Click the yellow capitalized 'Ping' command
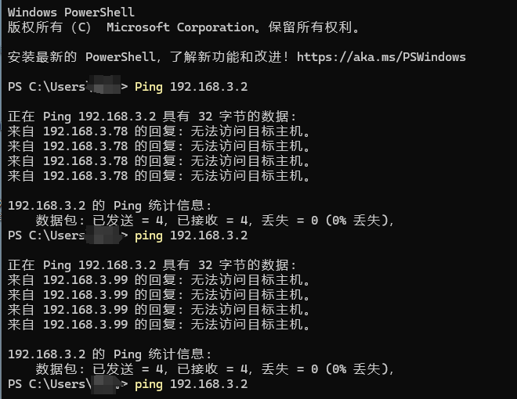The image size is (517, 399). pyautogui.click(x=149, y=87)
